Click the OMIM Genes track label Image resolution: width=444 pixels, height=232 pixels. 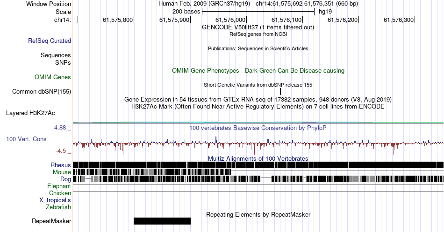(53, 77)
